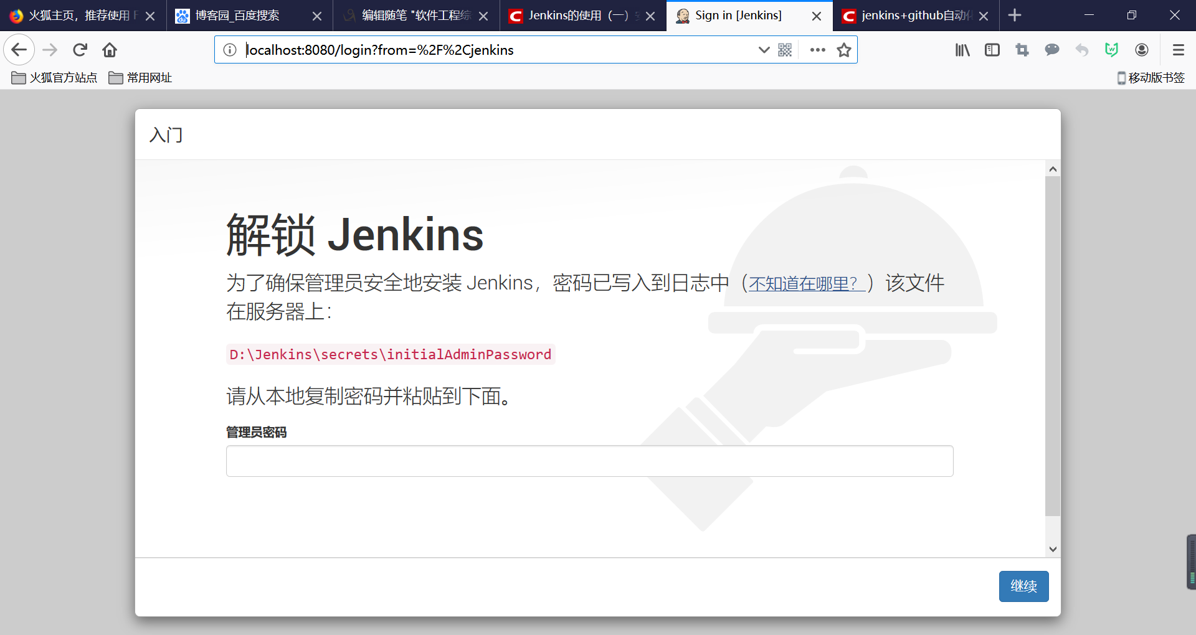The image size is (1196, 635).
Task: Click the 继续 continue button
Action: [x=1023, y=586]
